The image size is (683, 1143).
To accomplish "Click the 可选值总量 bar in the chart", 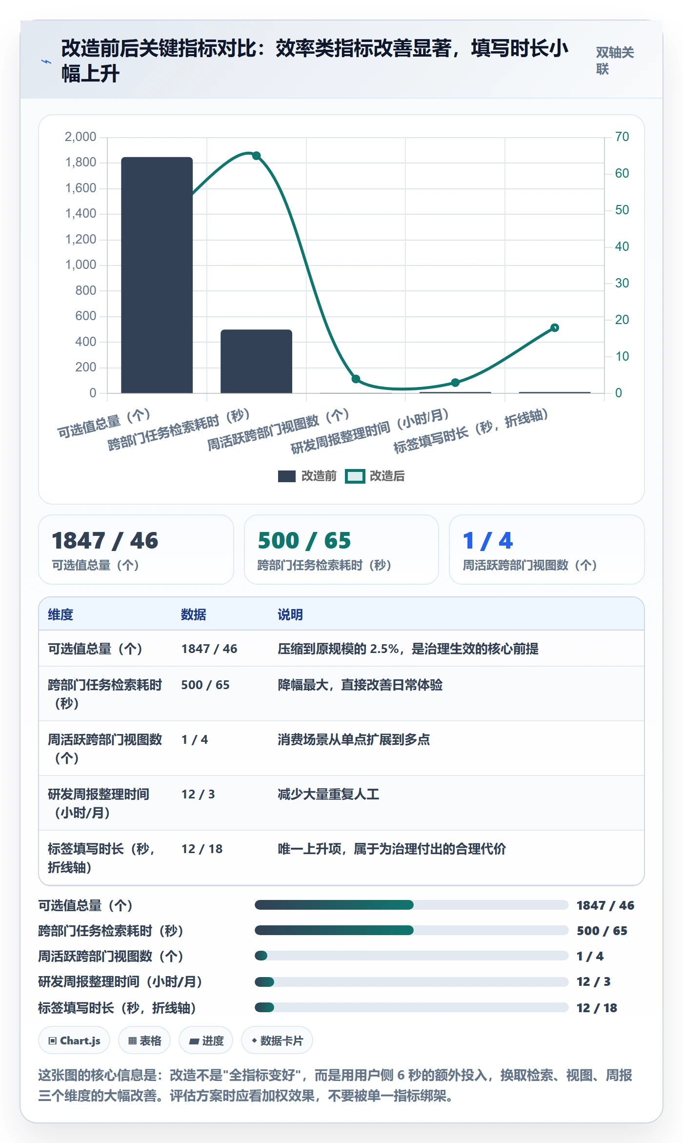I will [x=157, y=275].
